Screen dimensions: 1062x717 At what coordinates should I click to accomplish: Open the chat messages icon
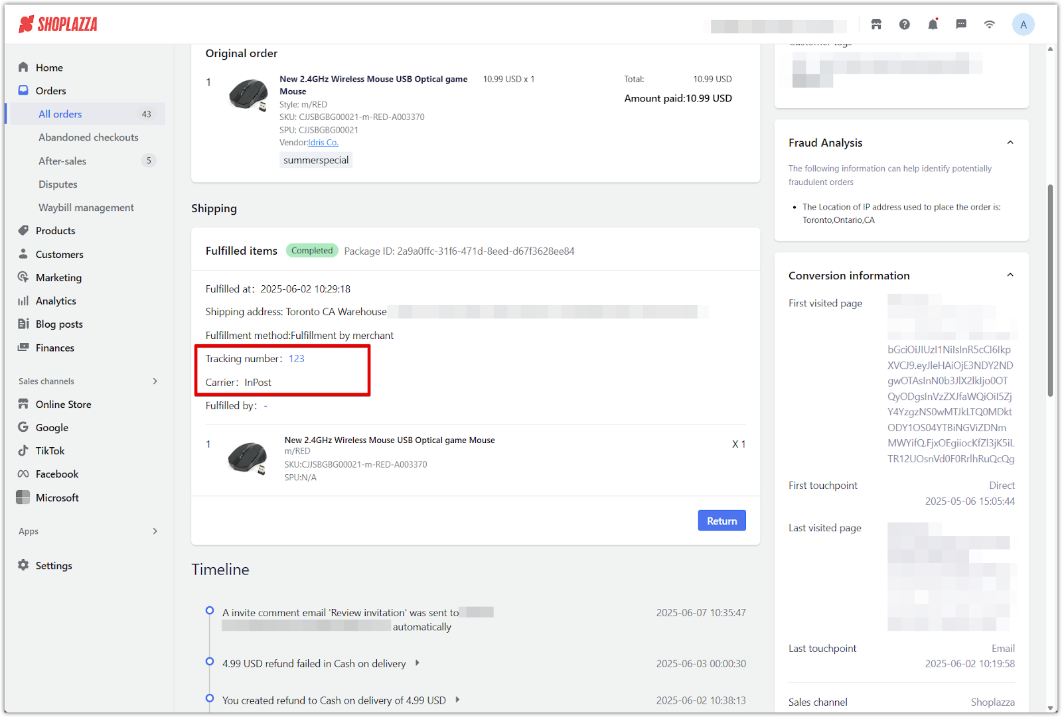[x=961, y=25]
